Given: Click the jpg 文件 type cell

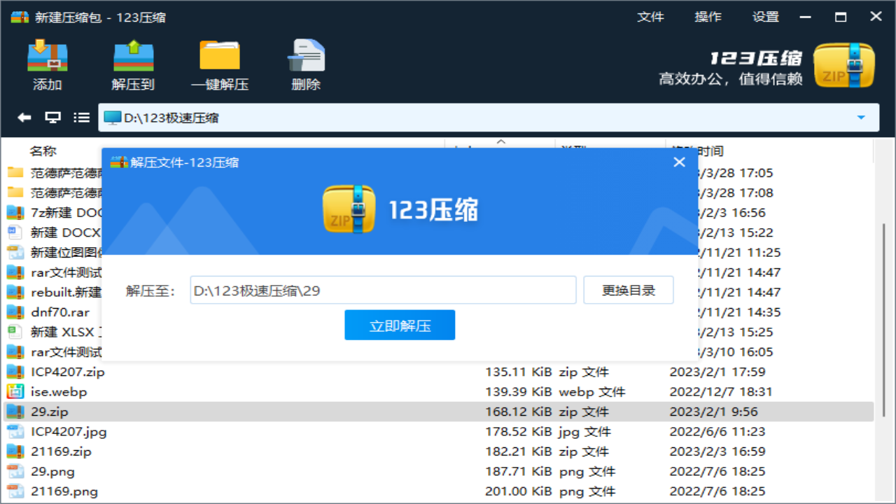Looking at the screenshot, I should point(584,432).
